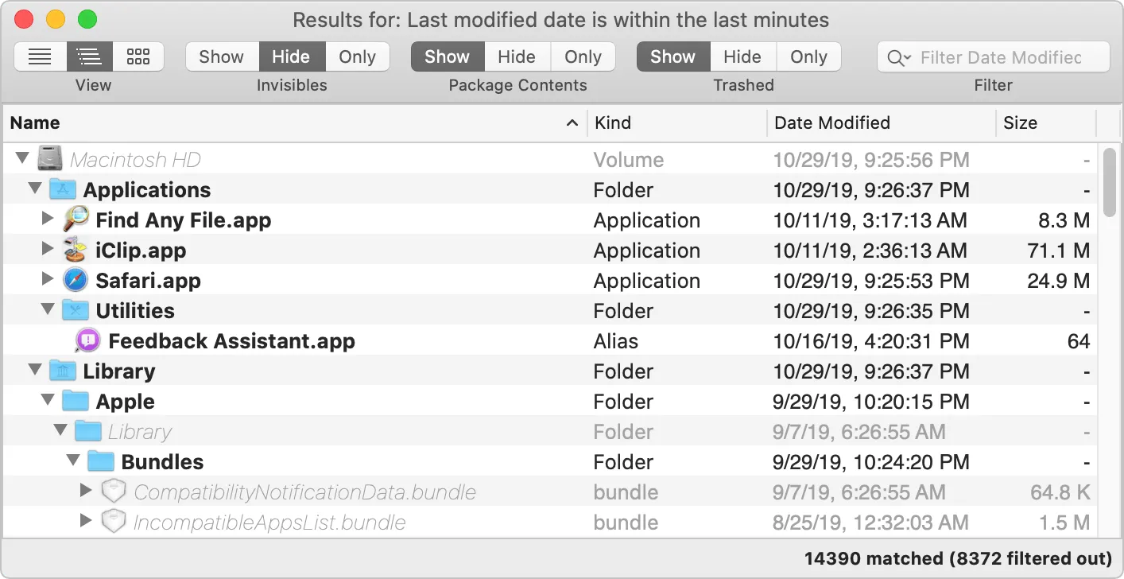Expand Find Any File.app contents
This screenshot has height=579, width=1124.
pyautogui.click(x=48, y=220)
